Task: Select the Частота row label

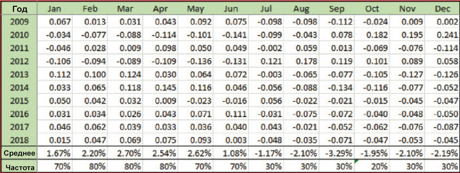Action: pos(19,166)
